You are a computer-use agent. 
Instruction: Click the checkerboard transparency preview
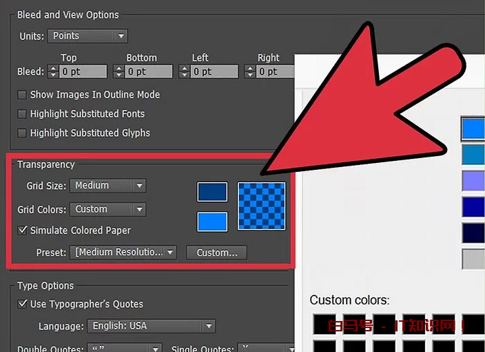coord(262,206)
